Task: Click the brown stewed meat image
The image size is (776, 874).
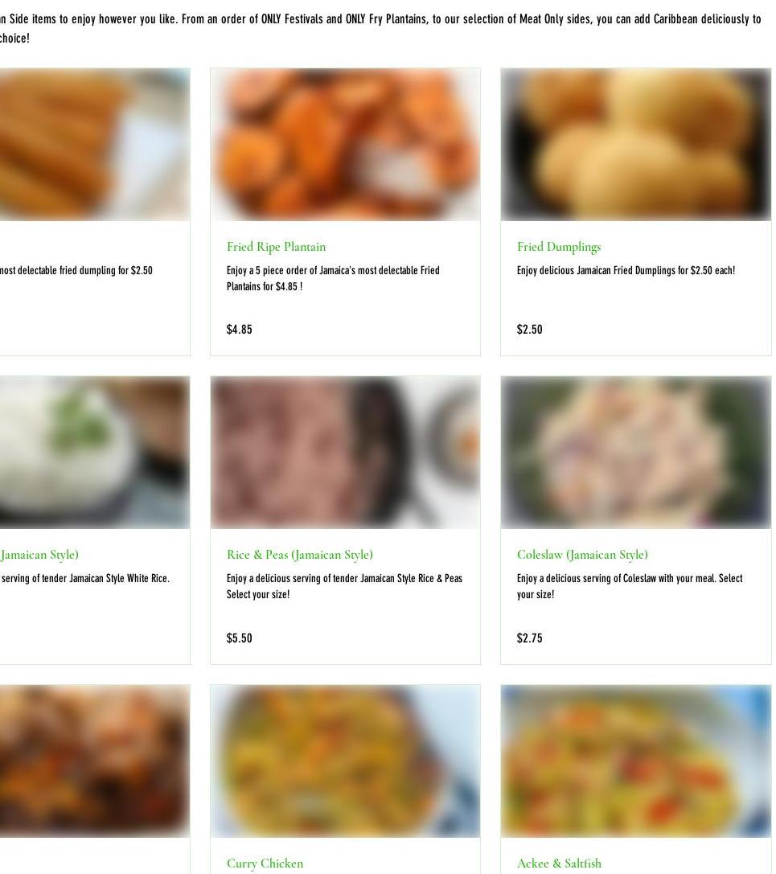Action: 95,761
